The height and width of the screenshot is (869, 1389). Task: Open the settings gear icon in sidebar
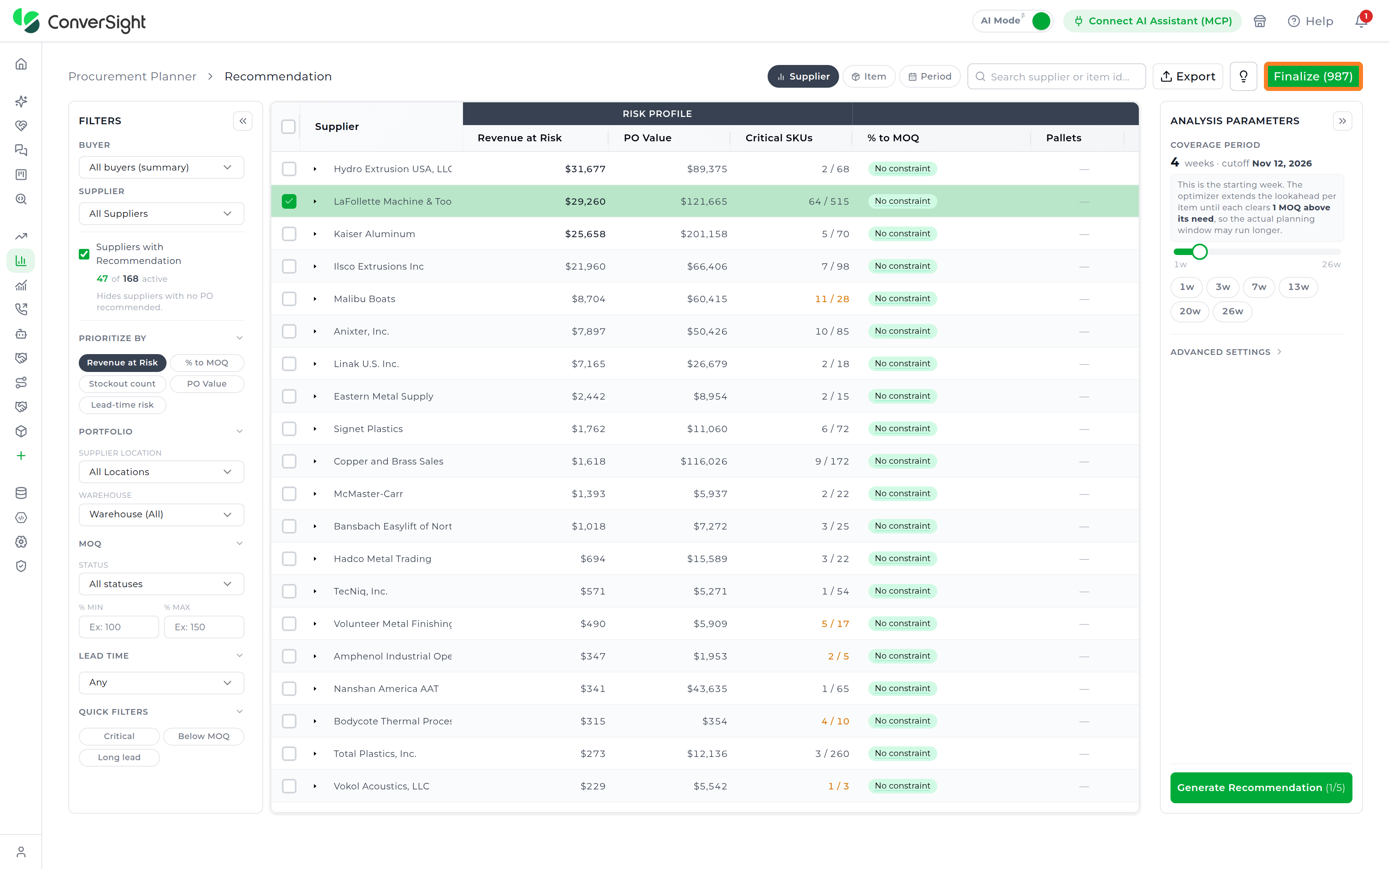coord(21,541)
